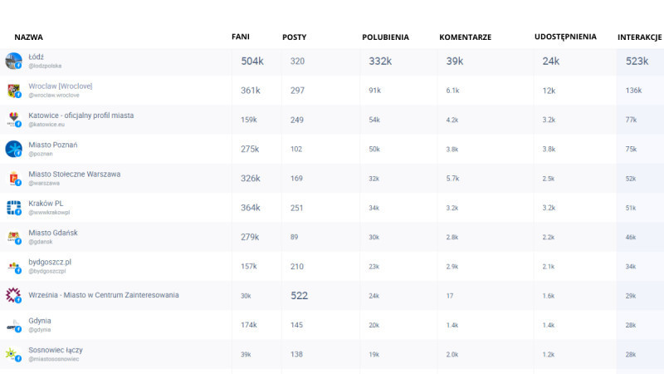Click the bydgoszcz.pl logo icon
664x374 pixels.
click(x=13, y=266)
